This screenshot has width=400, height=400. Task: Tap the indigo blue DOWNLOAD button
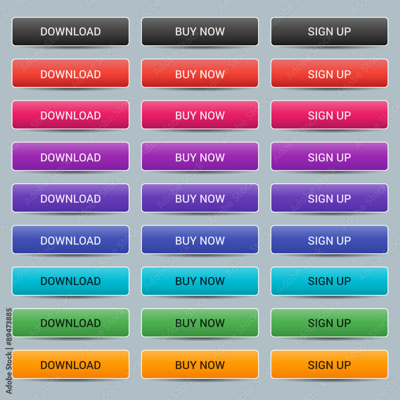point(70,240)
